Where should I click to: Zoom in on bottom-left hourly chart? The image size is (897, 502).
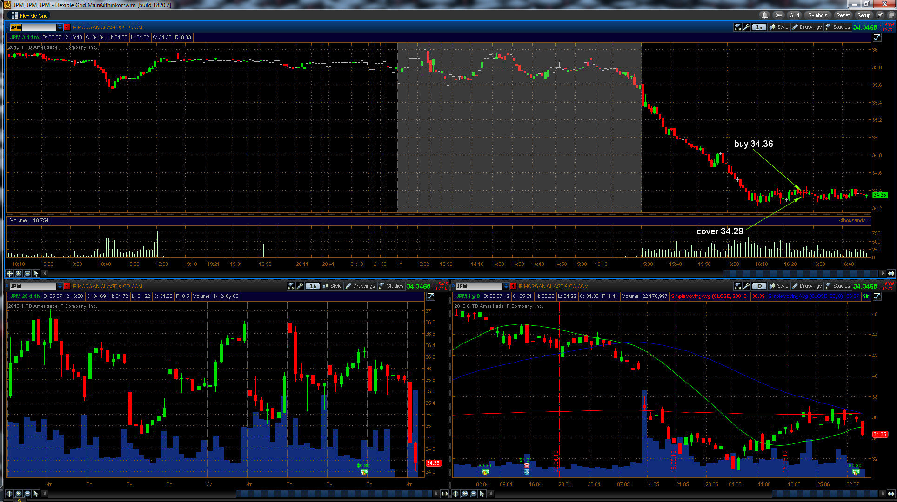coord(19,494)
